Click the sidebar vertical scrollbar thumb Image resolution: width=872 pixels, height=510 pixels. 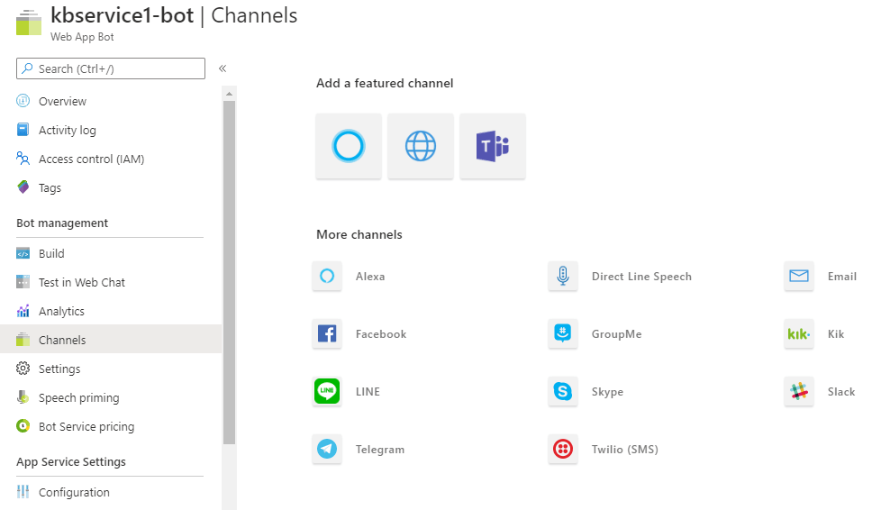point(229,272)
